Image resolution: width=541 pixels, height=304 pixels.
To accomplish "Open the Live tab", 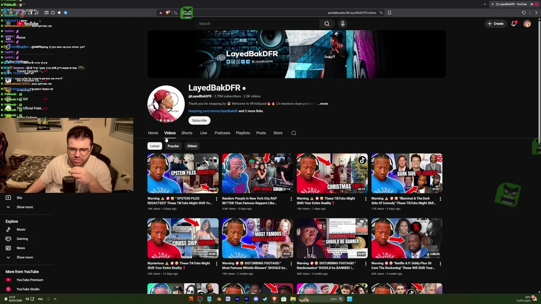I will pos(203,133).
